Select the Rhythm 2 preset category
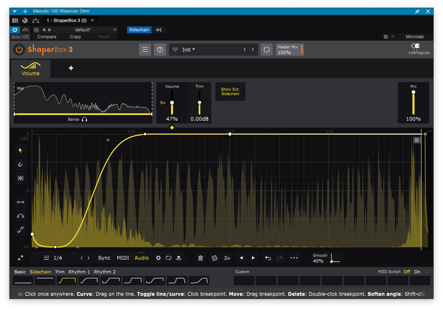This screenshot has height=310, width=443. [105, 272]
